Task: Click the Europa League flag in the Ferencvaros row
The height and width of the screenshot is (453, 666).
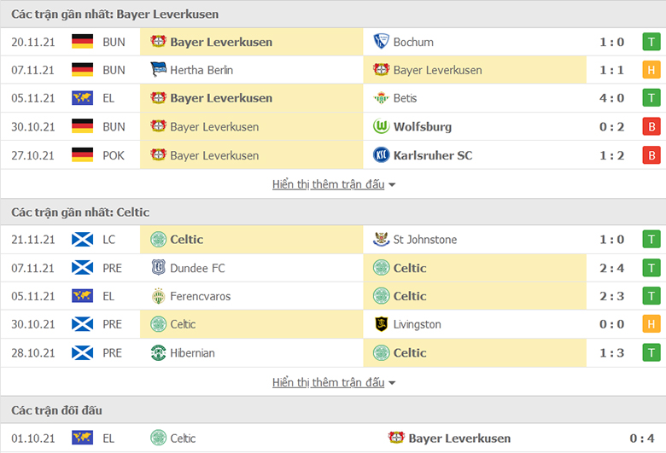Action: (83, 296)
